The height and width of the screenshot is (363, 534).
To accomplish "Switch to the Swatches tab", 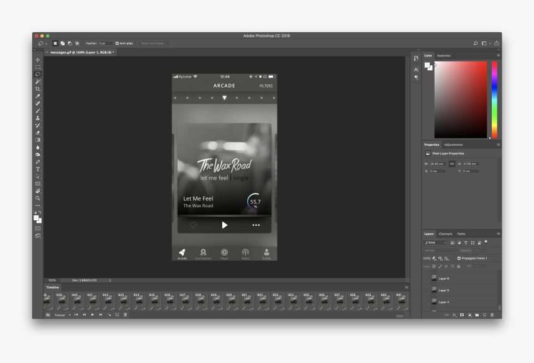I will click(444, 55).
